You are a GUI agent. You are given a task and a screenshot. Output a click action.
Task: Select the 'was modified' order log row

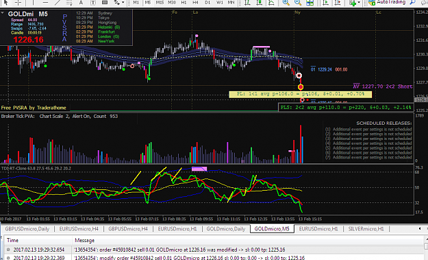[214, 250]
